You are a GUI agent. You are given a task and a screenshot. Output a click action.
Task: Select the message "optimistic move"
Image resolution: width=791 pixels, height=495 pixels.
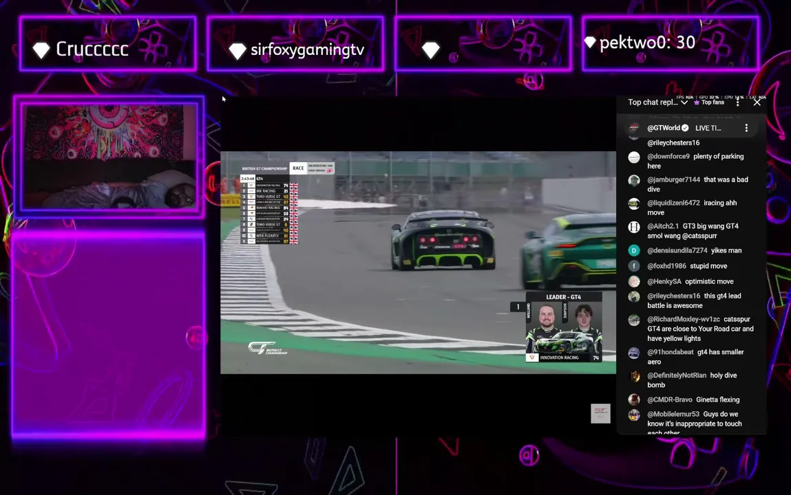[709, 281]
